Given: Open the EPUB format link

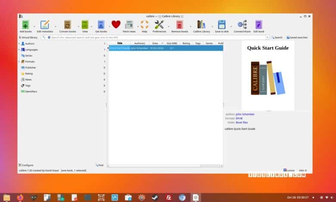Looking at the screenshot, I should 239,118.
